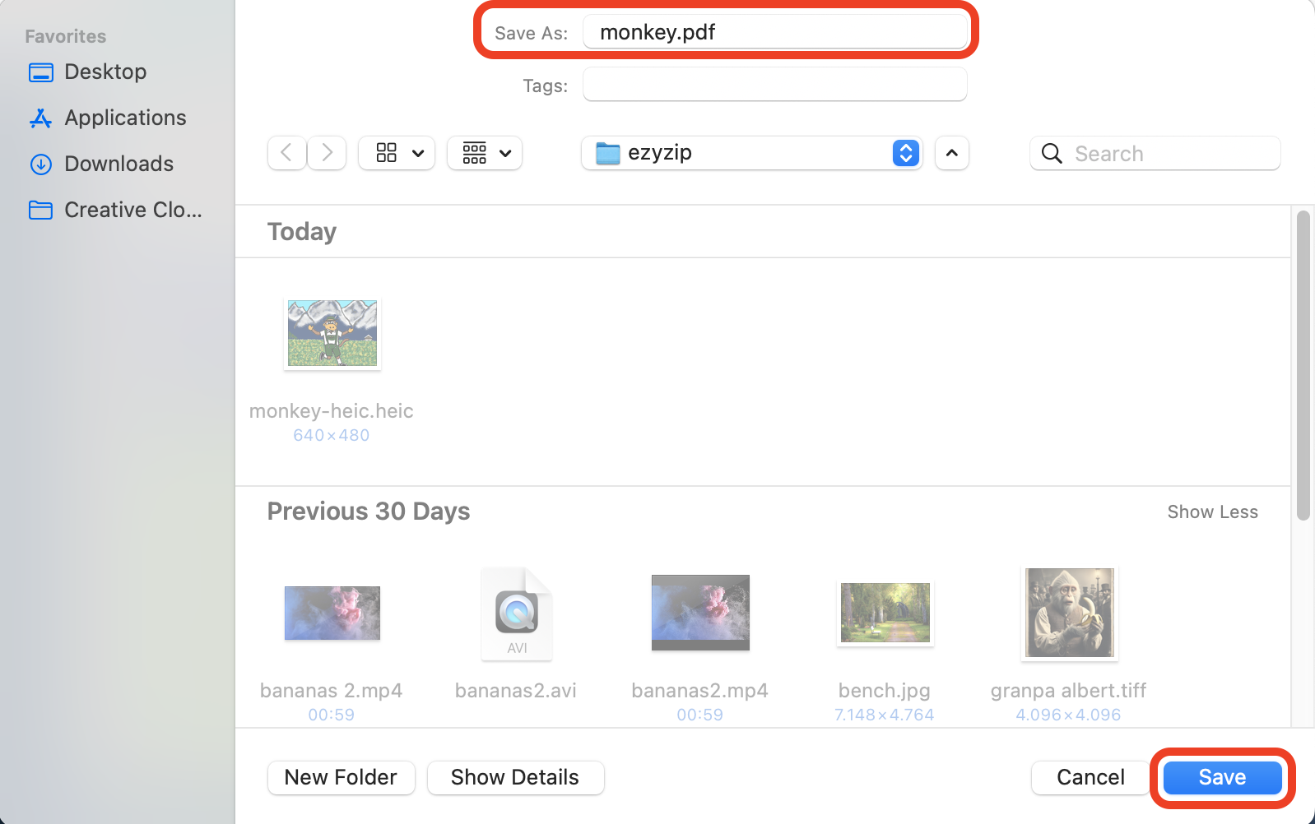Viewport: 1315px width, 824px height.
Task: Select the bananas2.mp4 video thumbnail
Action: pos(700,613)
